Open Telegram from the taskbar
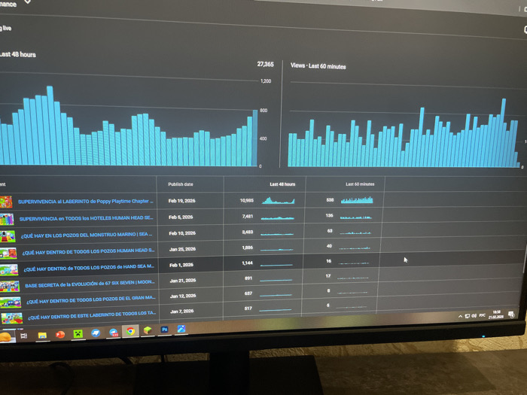The width and height of the screenshot is (527, 395). [x=114, y=333]
